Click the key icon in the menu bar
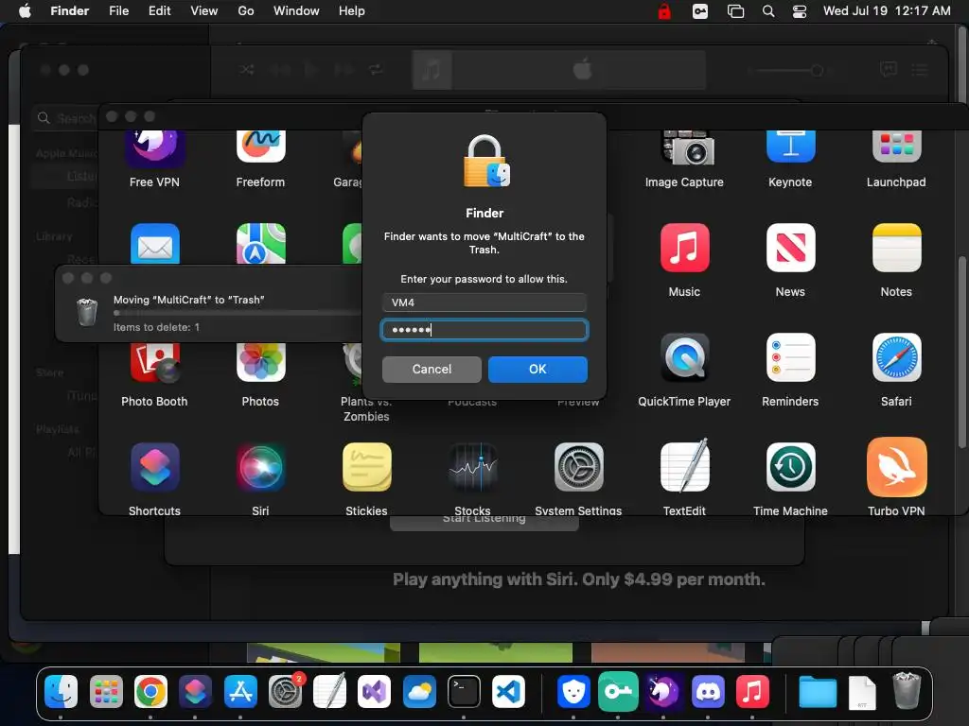Image resolution: width=969 pixels, height=726 pixels. (700, 11)
